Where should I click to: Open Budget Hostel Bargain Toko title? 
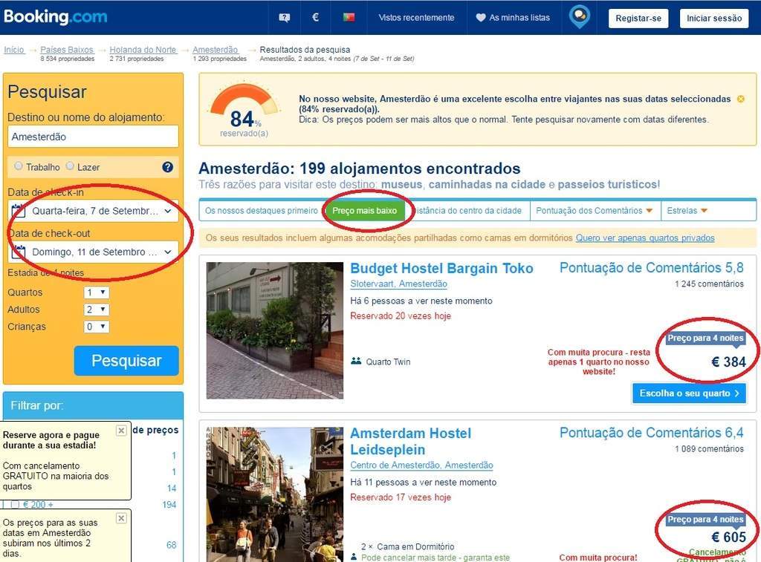[x=441, y=269]
